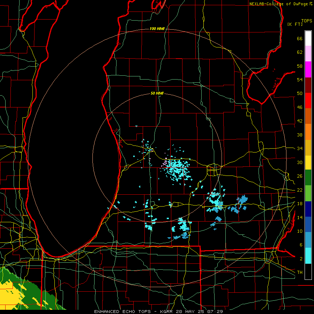This screenshot has width=314, height=314.
Task: Click the 38 legend value
Action: (x=300, y=135)
